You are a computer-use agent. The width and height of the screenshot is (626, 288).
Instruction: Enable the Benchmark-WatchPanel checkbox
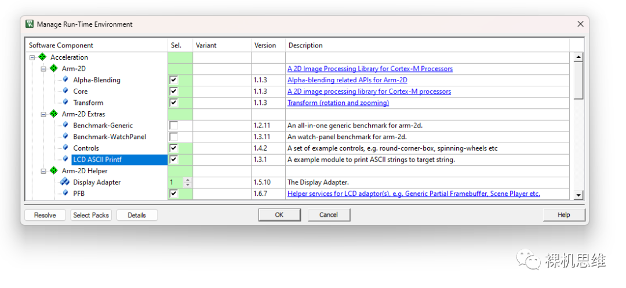pos(174,137)
